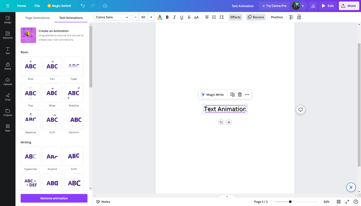361x206 pixels.
Task: Open the File menu
Action: pos(37,6)
